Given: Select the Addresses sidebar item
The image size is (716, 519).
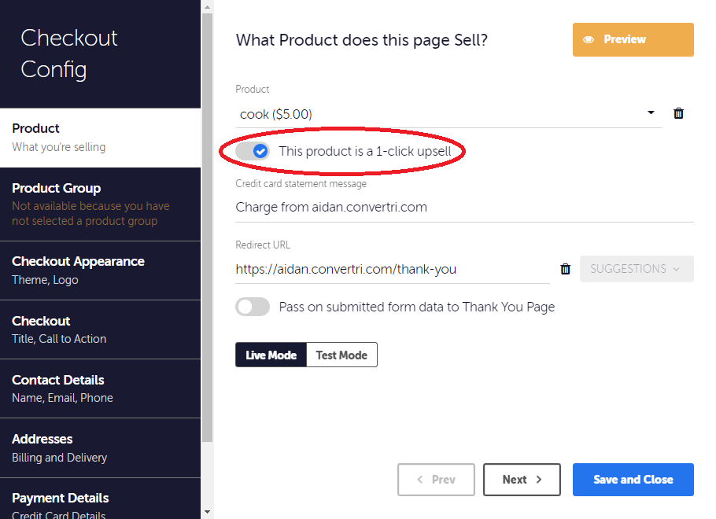Looking at the screenshot, I should point(100,447).
